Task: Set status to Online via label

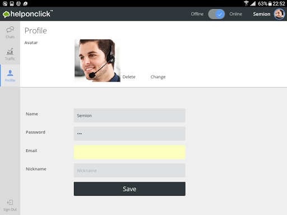Action: tap(235, 14)
